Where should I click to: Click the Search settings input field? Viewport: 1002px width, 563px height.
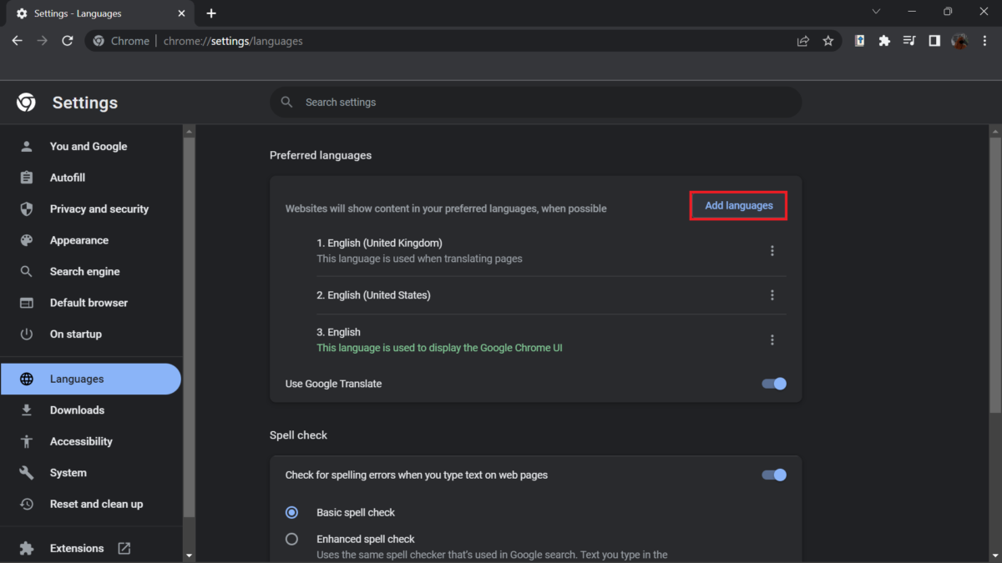coord(534,102)
